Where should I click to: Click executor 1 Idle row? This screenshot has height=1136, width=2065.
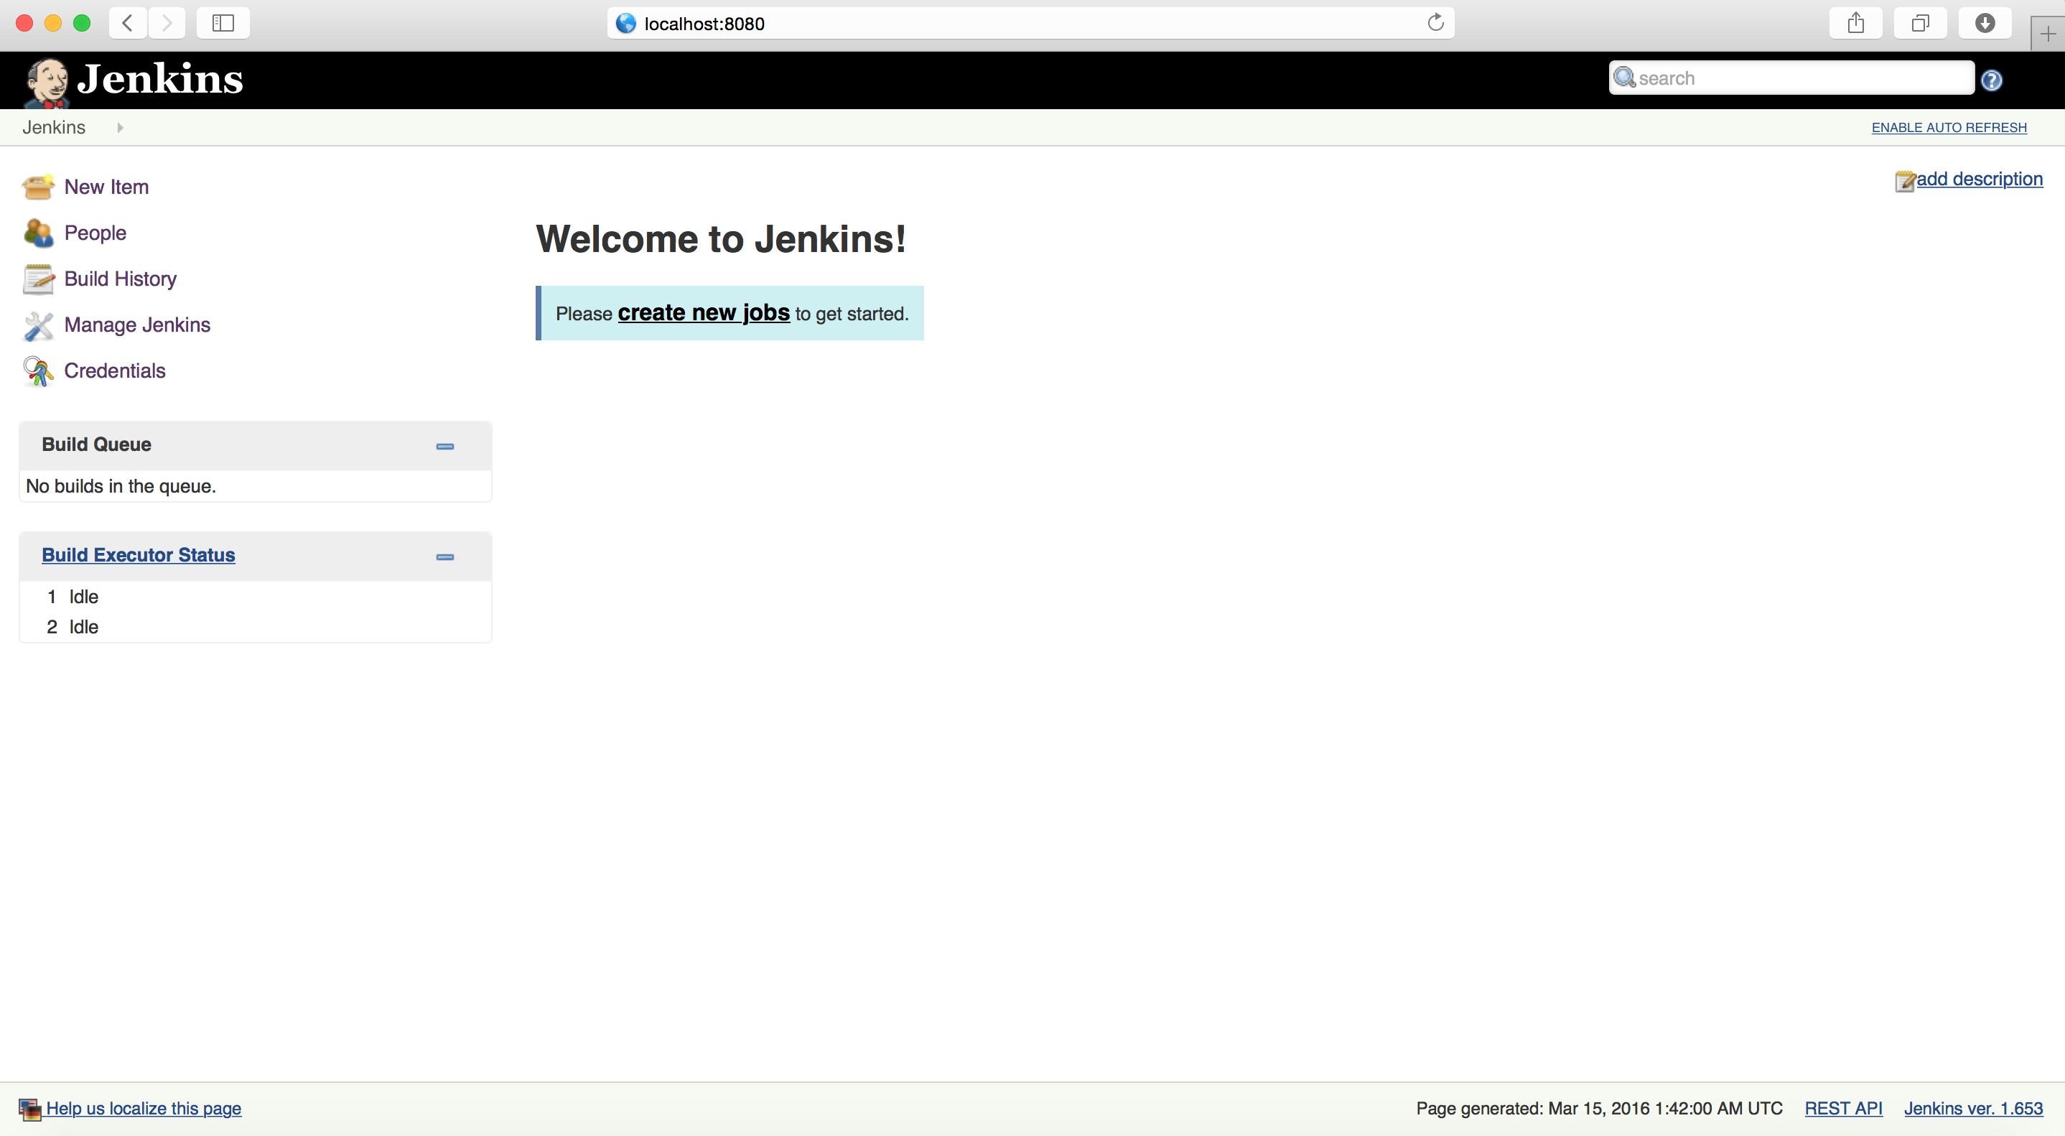coord(255,597)
